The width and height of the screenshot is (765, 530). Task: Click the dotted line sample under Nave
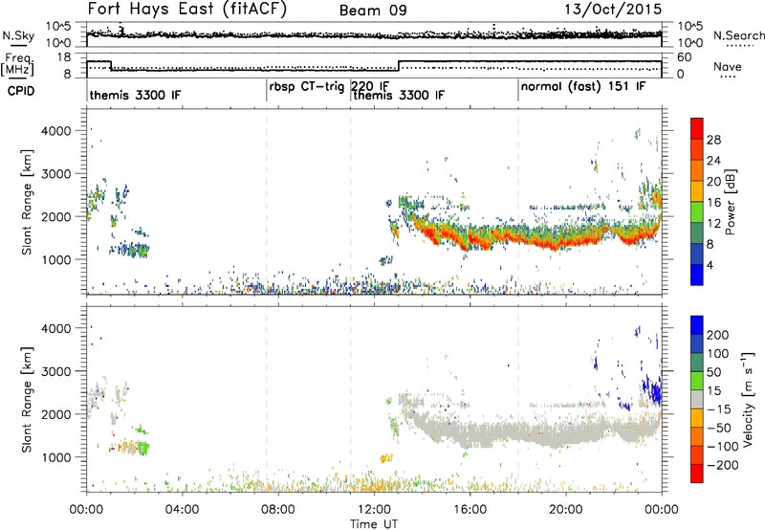728,77
